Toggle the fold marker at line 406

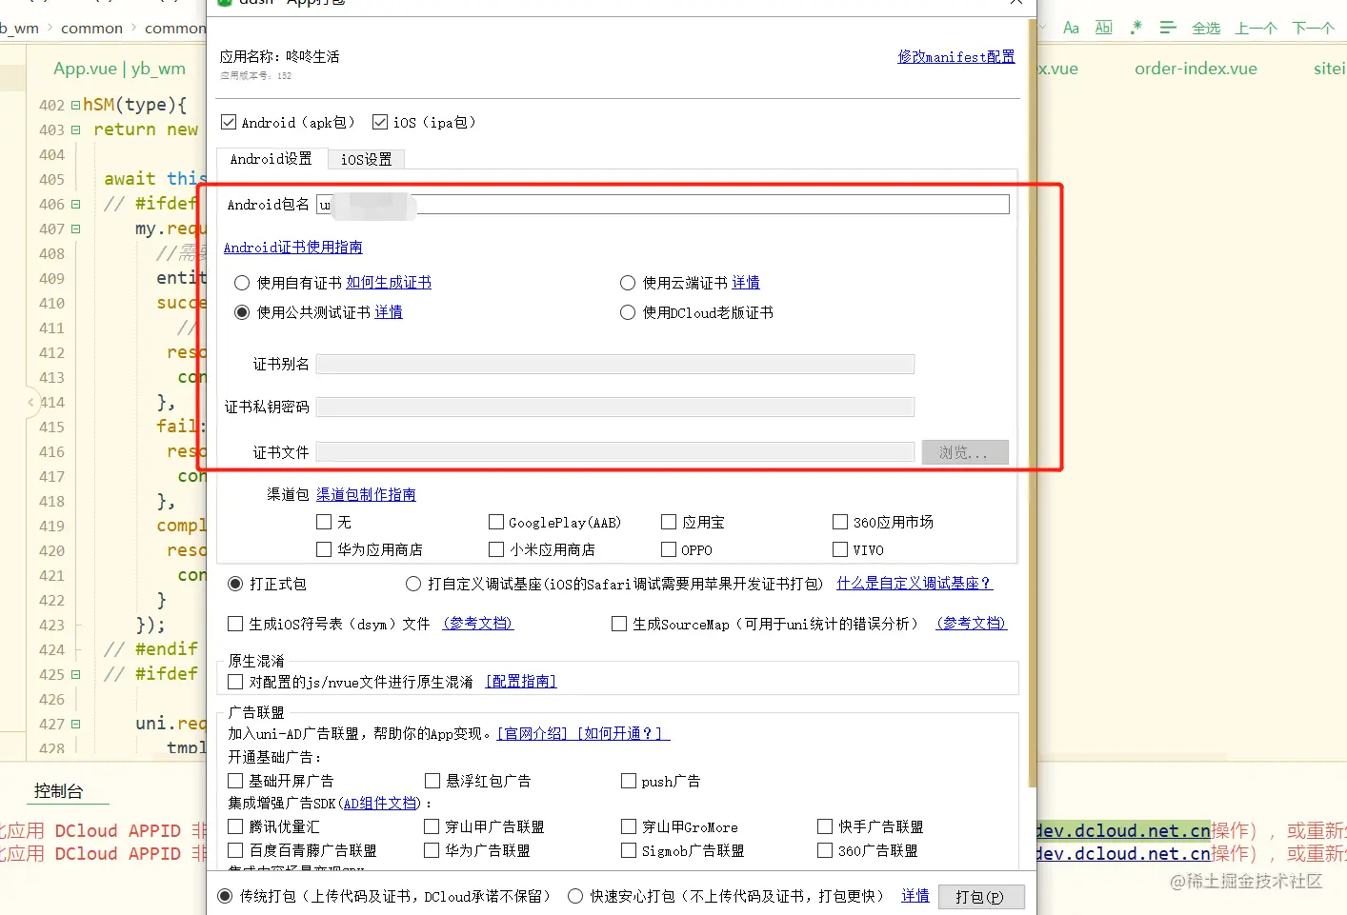coord(75,204)
